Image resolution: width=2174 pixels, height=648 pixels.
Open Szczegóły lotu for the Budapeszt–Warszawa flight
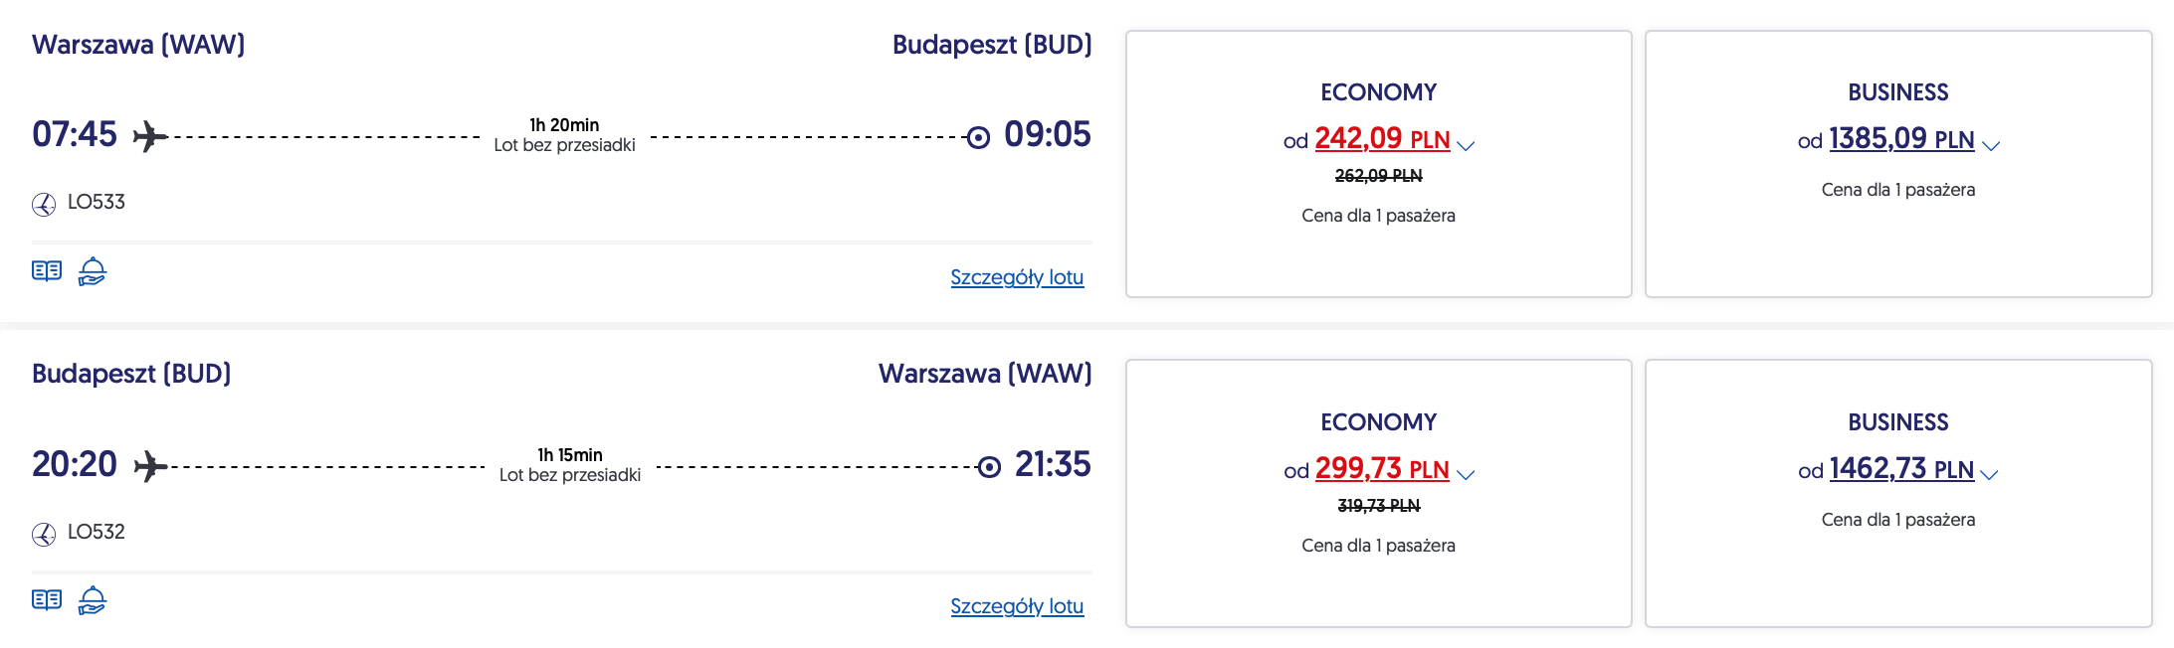pyautogui.click(x=1017, y=606)
